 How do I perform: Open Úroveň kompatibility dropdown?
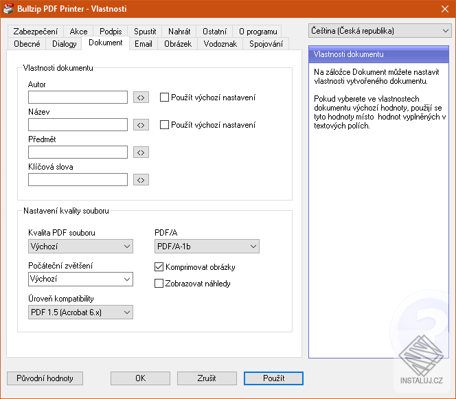tap(80, 312)
